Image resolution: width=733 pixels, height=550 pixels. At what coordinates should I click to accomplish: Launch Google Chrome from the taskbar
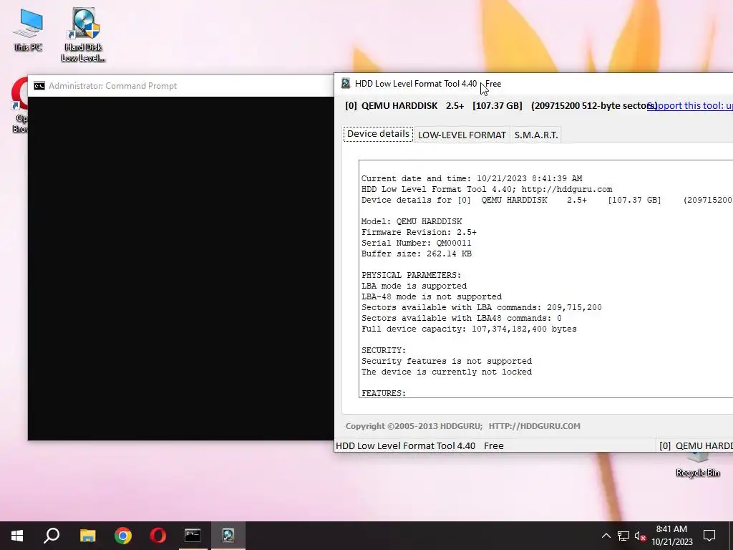click(x=123, y=536)
